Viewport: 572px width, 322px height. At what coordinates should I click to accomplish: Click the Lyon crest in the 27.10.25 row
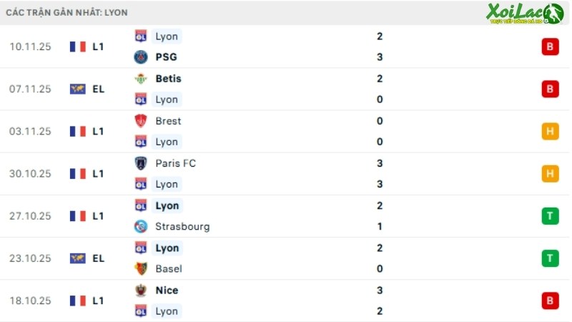tap(141, 205)
